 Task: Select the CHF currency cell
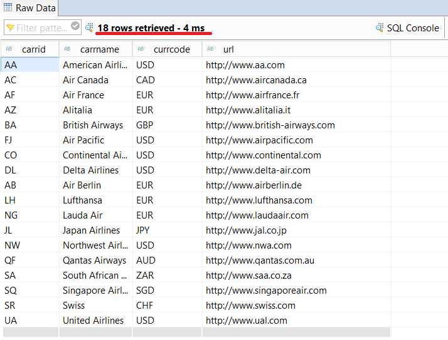tap(167, 305)
